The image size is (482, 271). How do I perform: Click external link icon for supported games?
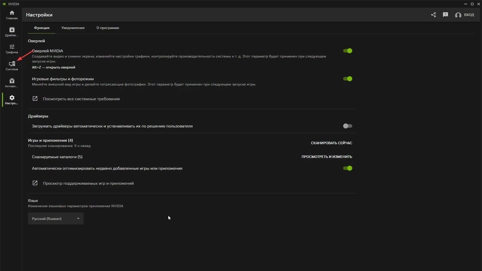(x=35, y=183)
